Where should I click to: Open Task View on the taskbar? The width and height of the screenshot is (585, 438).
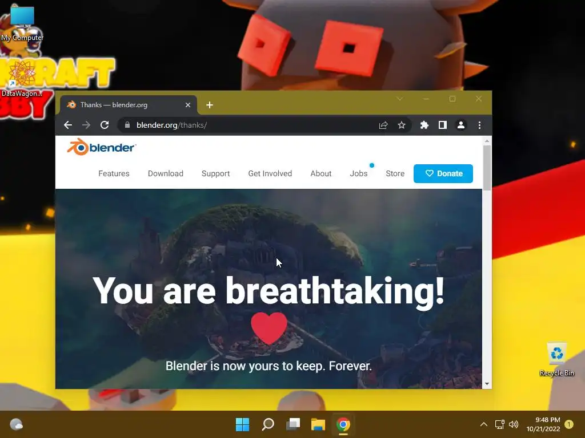(x=293, y=424)
